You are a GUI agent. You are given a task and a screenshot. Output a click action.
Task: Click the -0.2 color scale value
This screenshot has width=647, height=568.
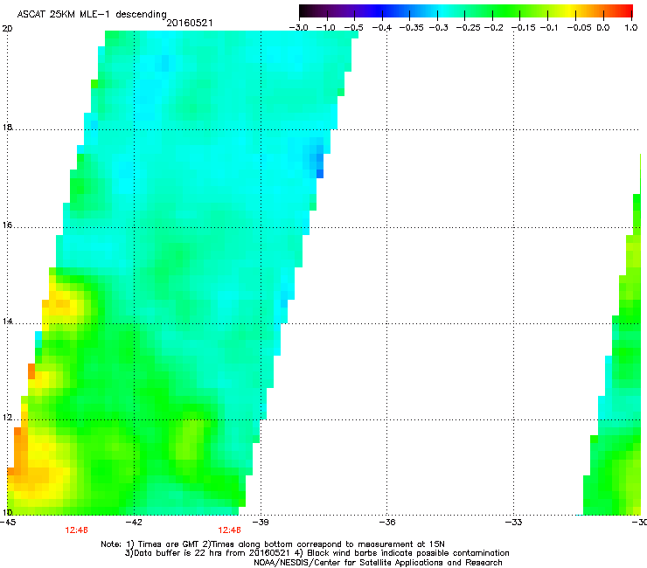point(493,28)
